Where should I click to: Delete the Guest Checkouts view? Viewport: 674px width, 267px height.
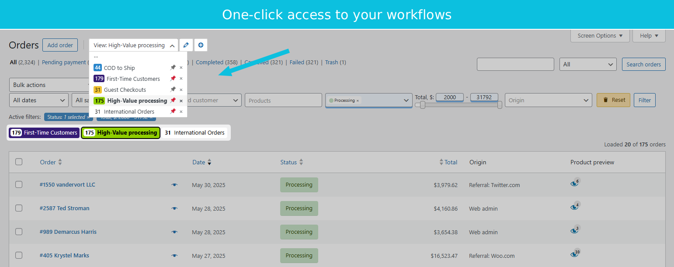tap(181, 90)
